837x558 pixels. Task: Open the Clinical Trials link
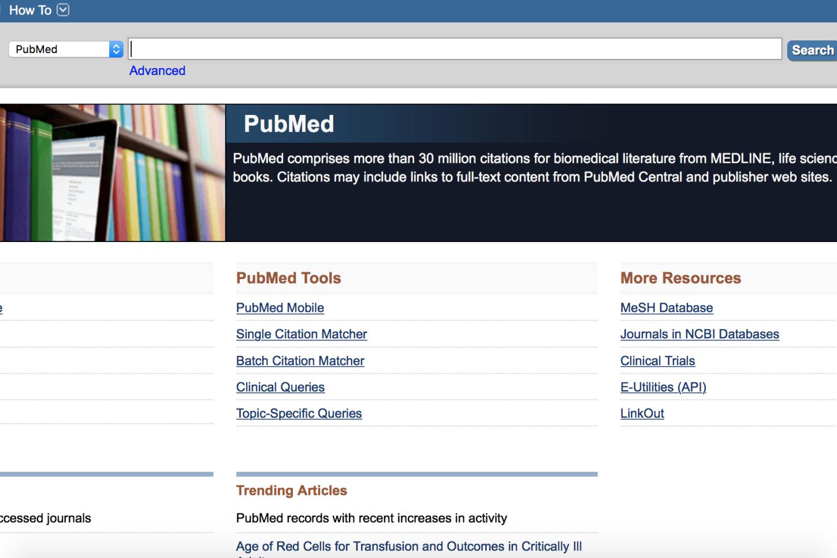[x=657, y=360]
